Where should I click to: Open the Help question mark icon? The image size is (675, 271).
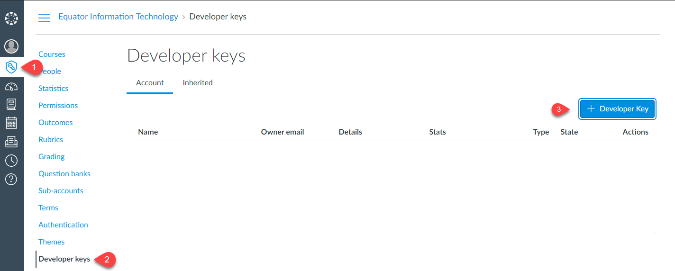point(11,179)
